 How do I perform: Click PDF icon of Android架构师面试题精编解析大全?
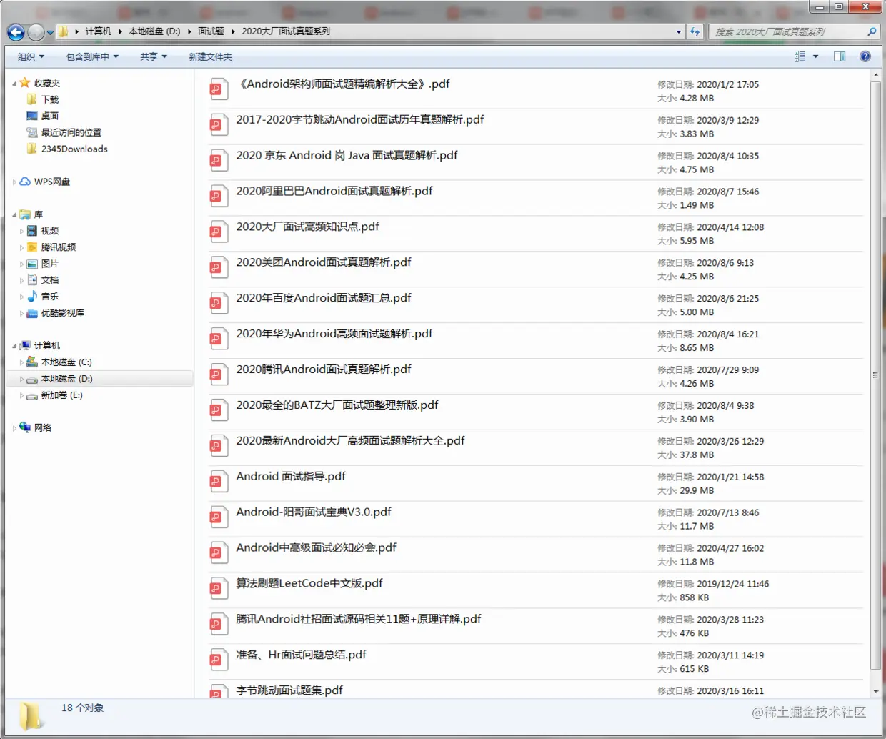pos(218,89)
